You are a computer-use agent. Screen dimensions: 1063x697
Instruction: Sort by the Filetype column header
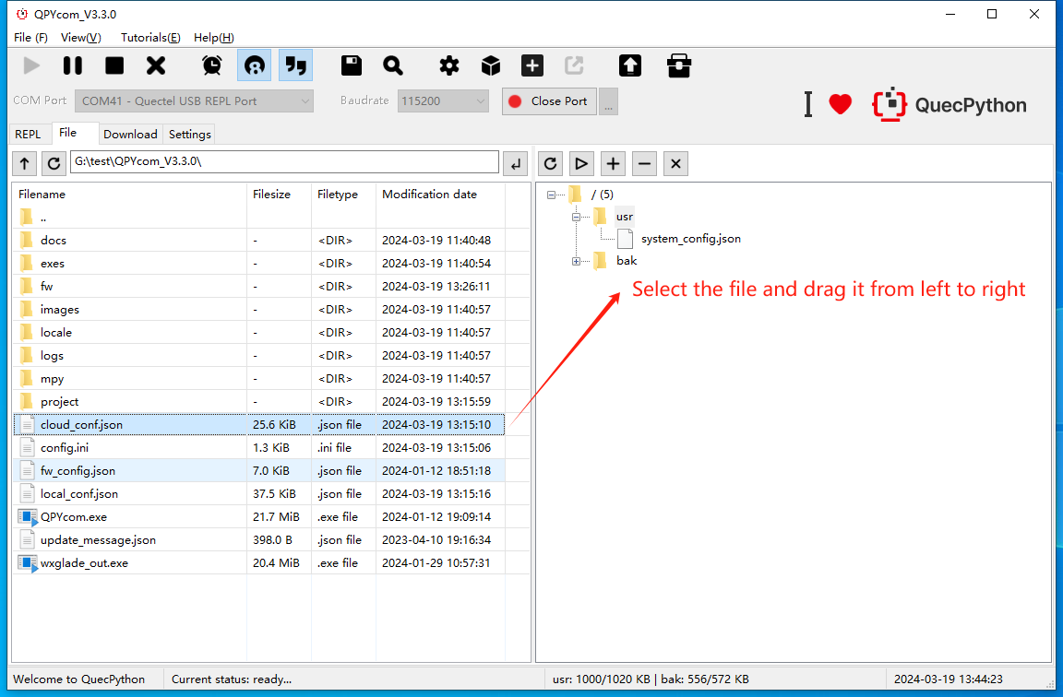(x=343, y=195)
